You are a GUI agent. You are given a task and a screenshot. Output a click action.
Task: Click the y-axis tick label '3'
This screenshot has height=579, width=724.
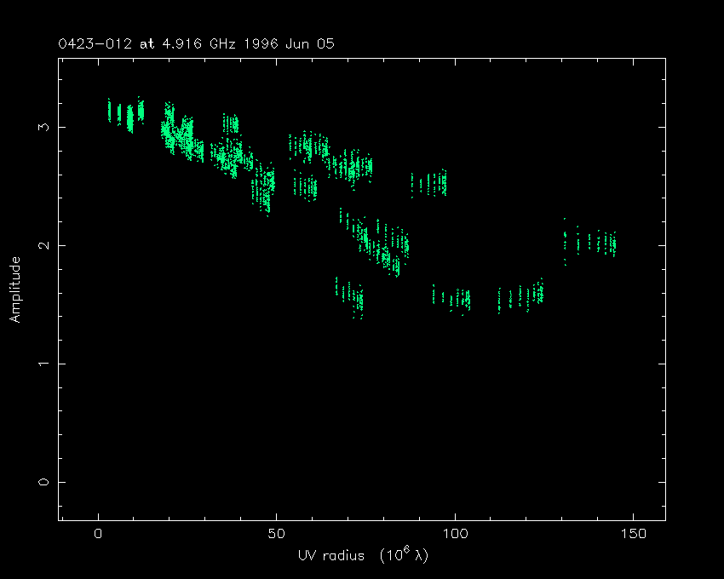(x=43, y=127)
